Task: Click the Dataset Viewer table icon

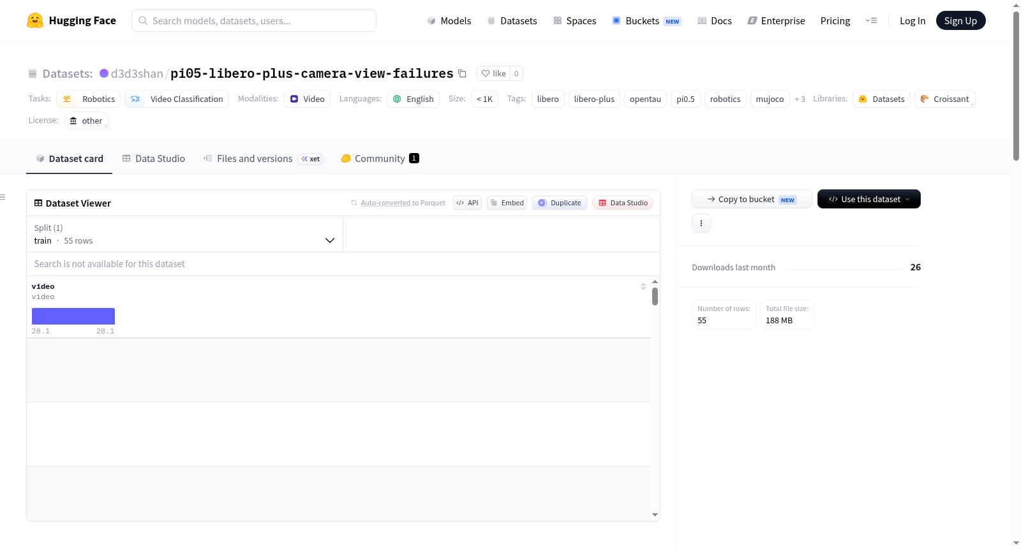Action: point(38,203)
